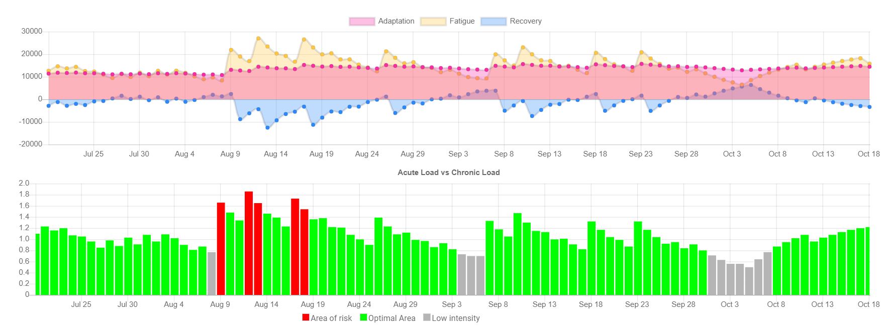Select the first red bar at Aug 9
Viewport: 896px width, 327px height.
click(221, 249)
